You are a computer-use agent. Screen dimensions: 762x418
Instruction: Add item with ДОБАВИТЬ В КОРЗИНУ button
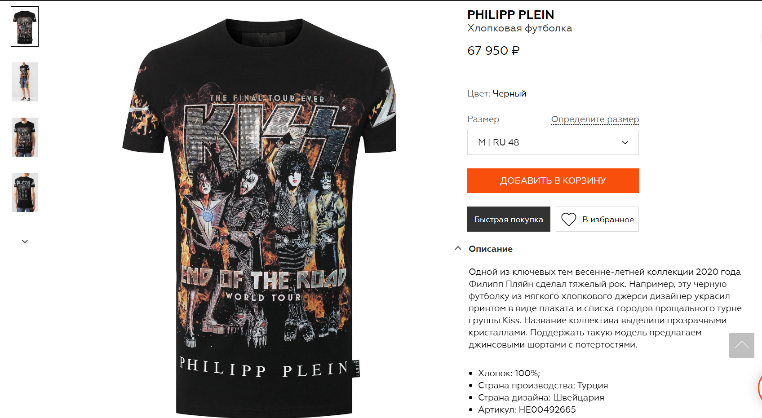point(553,180)
